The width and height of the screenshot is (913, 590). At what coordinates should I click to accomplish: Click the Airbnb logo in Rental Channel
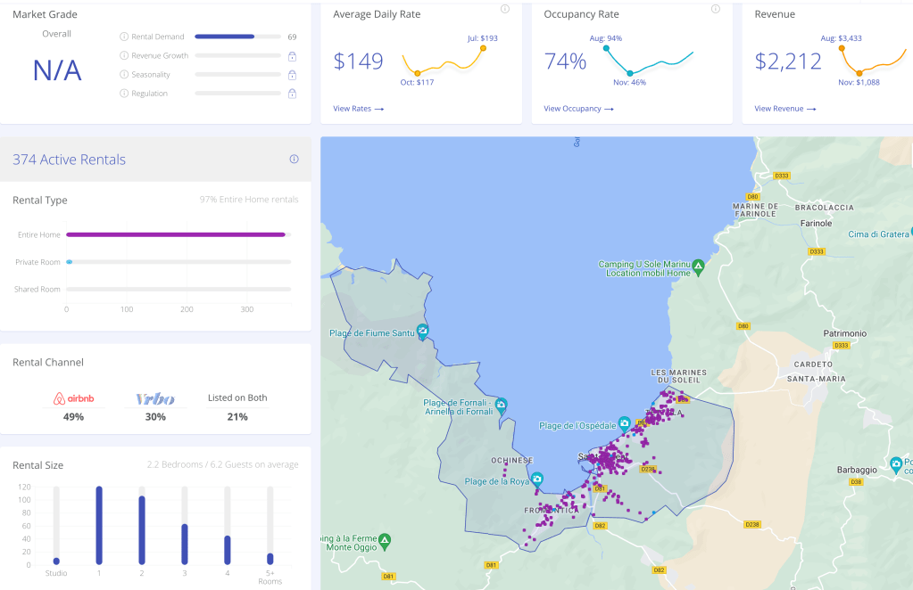click(75, 399)
